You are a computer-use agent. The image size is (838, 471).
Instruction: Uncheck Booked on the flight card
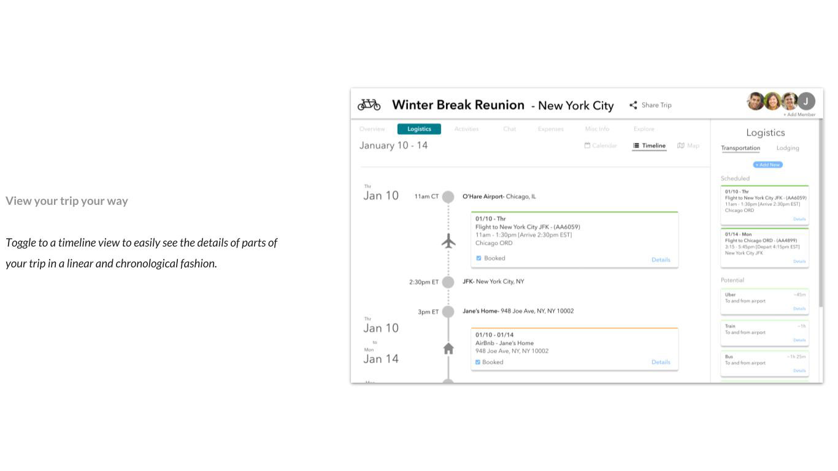479,258
